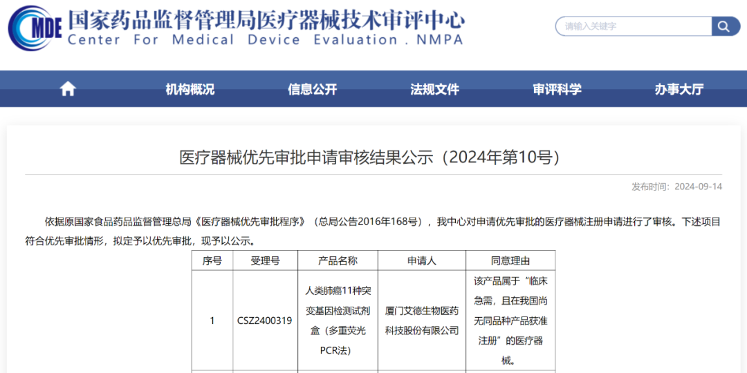Click the 申请人 column header
Screen dimensions: 747x373
[x=421, y=260]
